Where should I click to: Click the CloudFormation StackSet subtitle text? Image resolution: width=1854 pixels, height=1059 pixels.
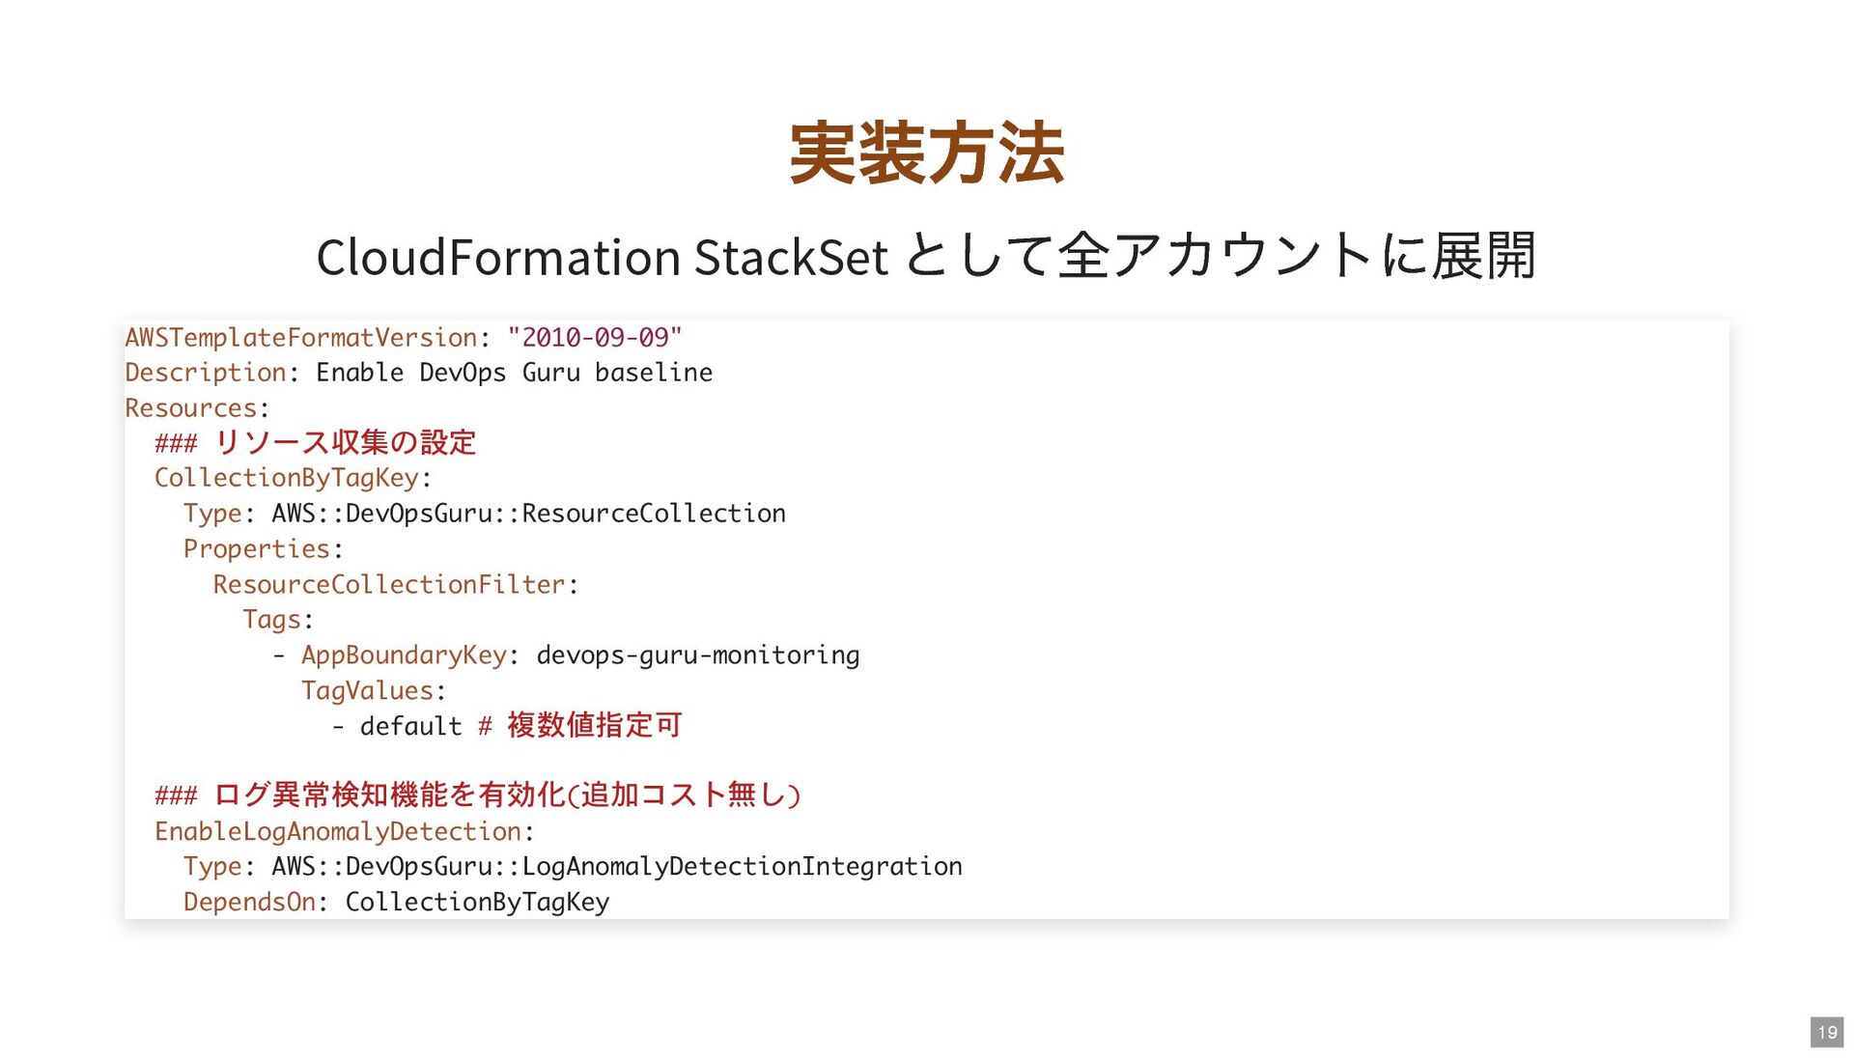[926, 257]
